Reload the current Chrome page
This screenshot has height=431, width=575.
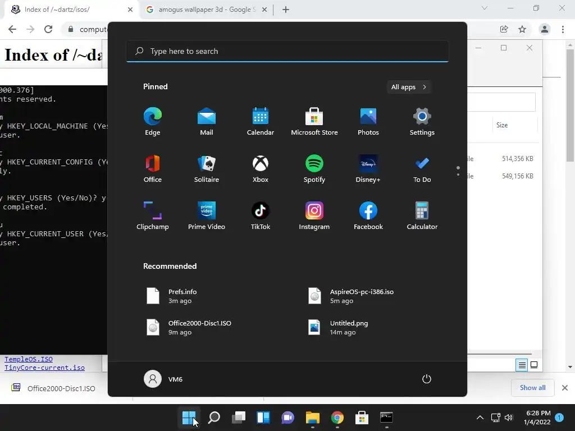(x=48, y=29)
